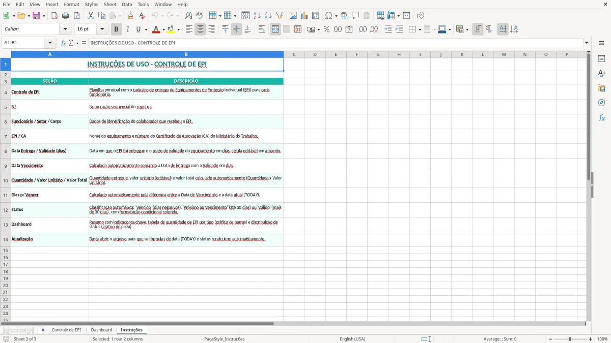Open the Font Name dropdown
Screen dimensions: 611x343
(65, 29)
